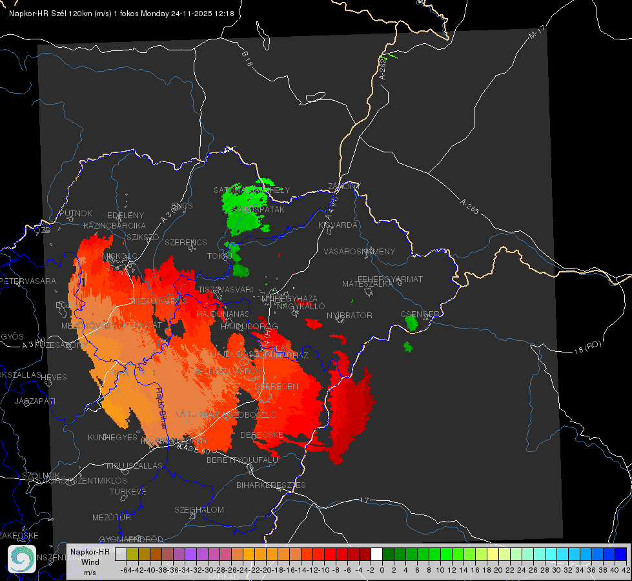Click the TISZAVASVARI label
This screenshot has height=581, width=632.
coord(226,289)
